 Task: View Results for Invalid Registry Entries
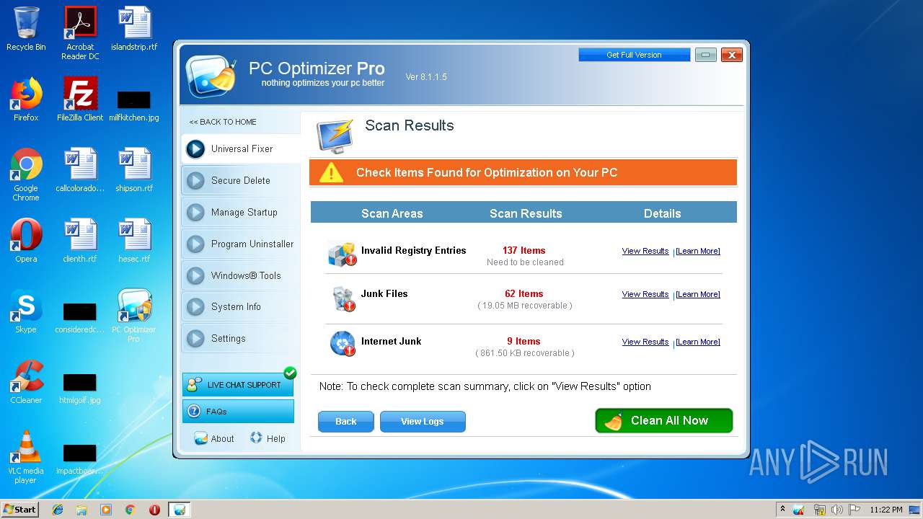point(645,251)
